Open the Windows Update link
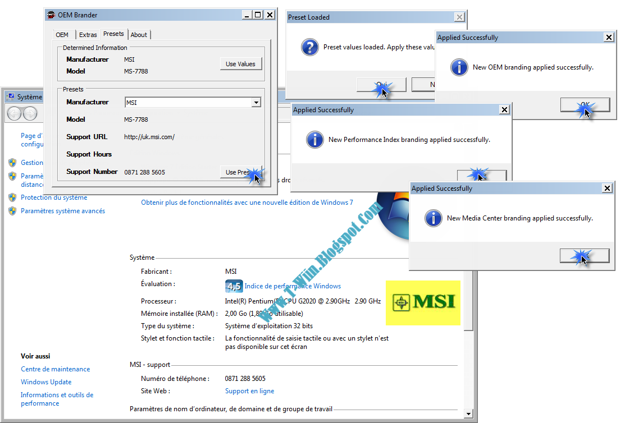 [x=46, y=382]
